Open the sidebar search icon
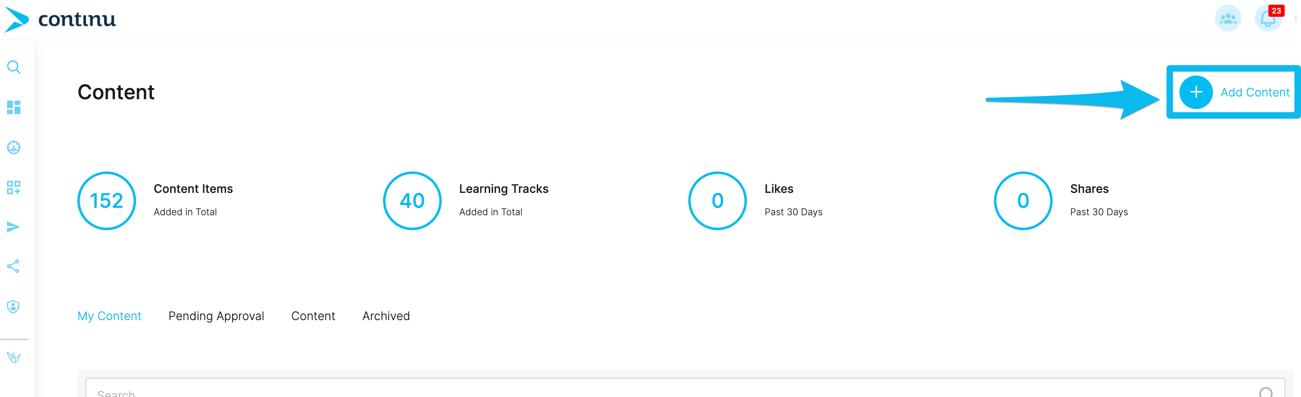 pos(14,67)
